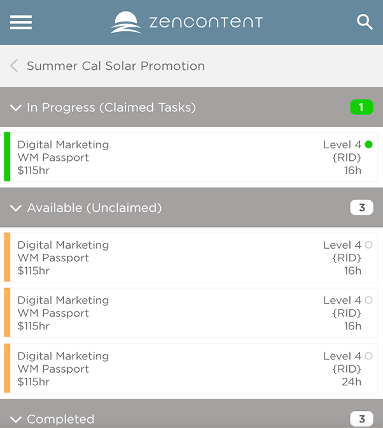Image resolution: width=383 pixels, height=428 pixels.
Task: Toggle status circle on first available task
Action: (368, 245)
